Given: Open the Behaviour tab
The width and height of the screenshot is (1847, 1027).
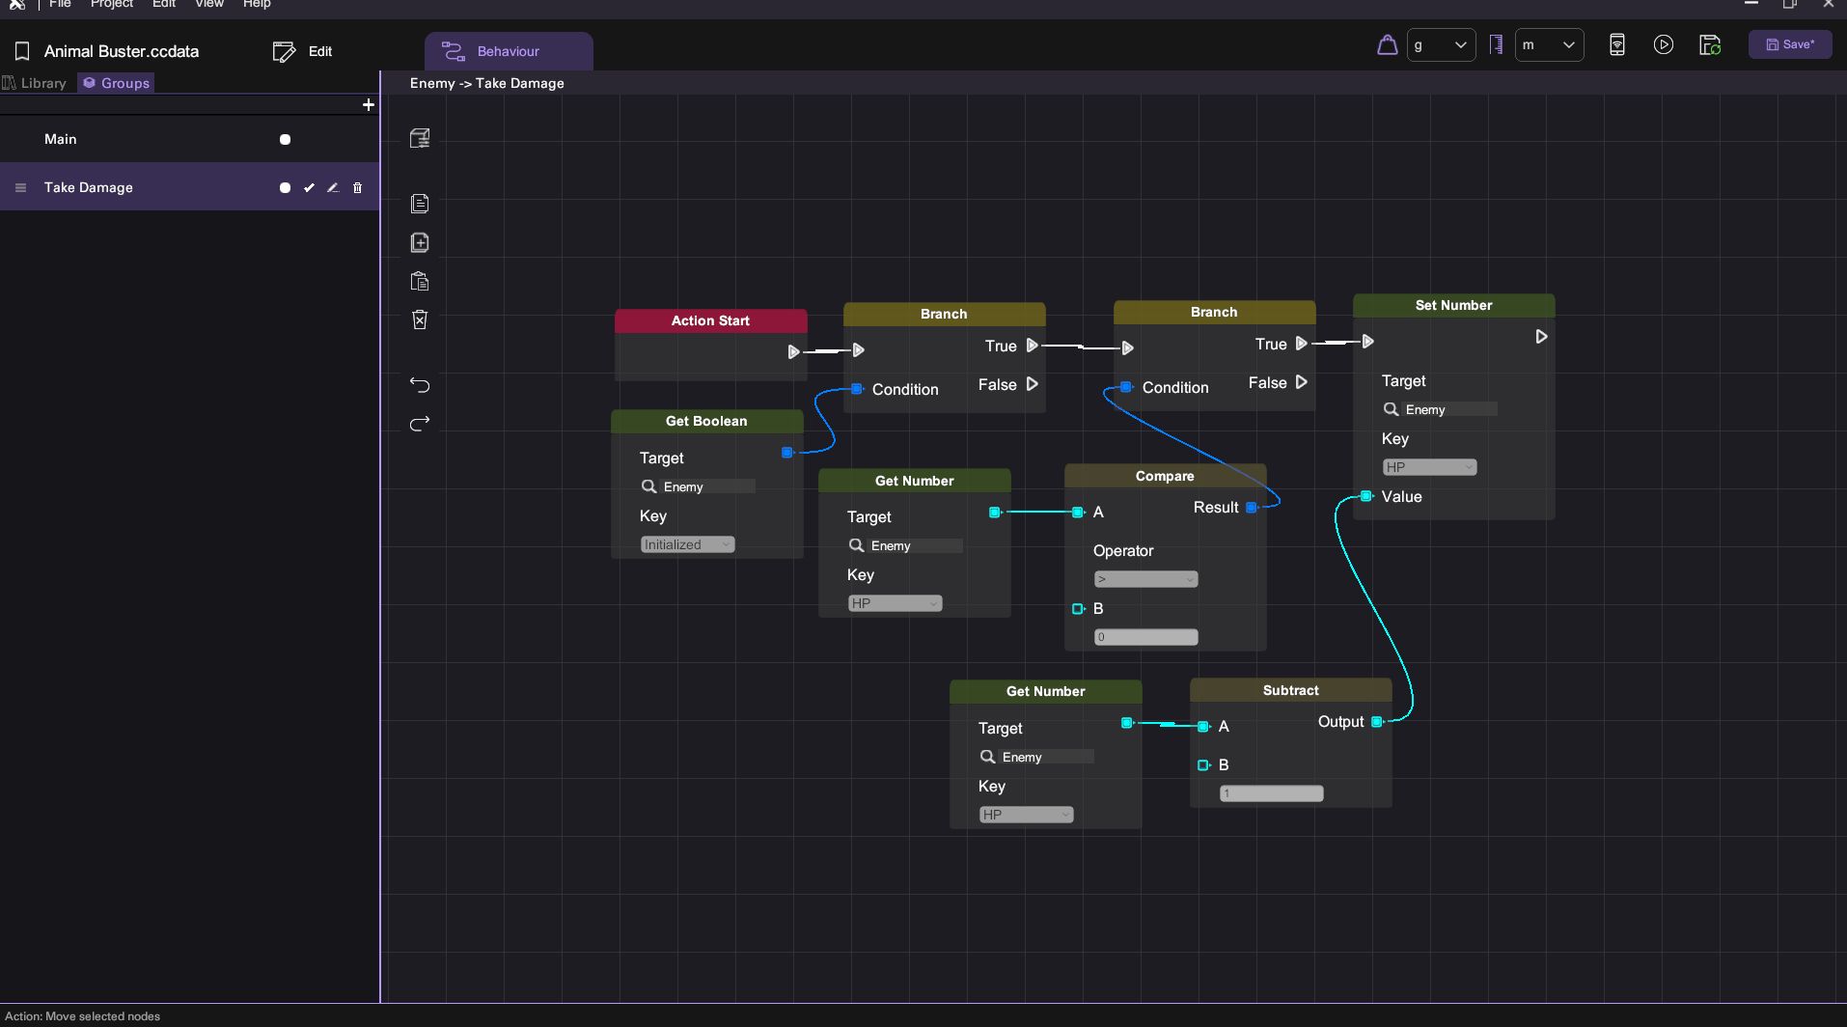Looking at the screenshot, I should (508, 51).
